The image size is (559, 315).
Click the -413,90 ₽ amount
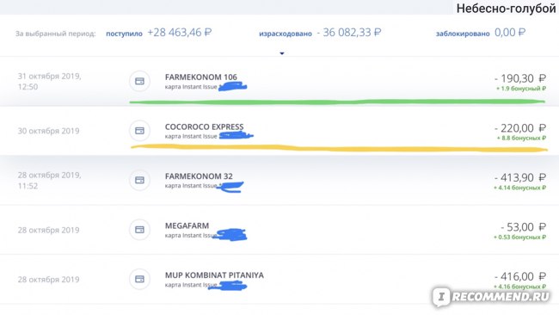pyautogui.click(x=520, y=177)
